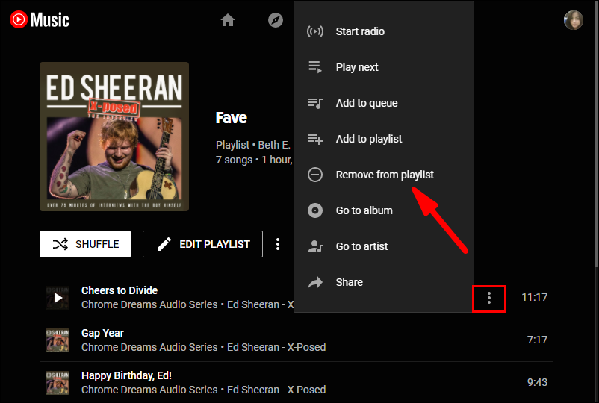Choose Go to artist from the menu
This screenshot has width=599, height=403.
tap(361, 246)
